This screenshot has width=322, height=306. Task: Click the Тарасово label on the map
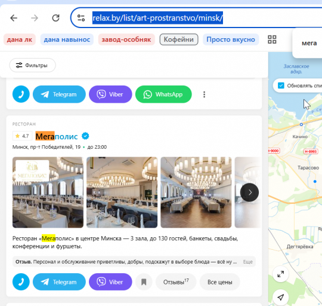tap(308, 168)
